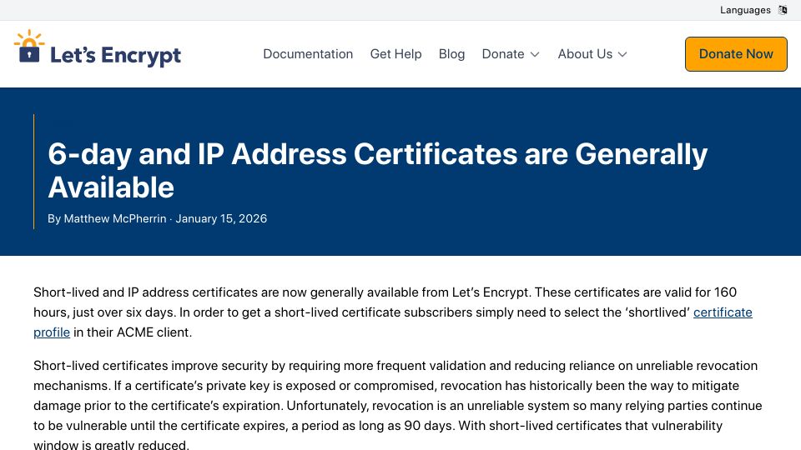Open the Donate menu item

coord(502,54)
